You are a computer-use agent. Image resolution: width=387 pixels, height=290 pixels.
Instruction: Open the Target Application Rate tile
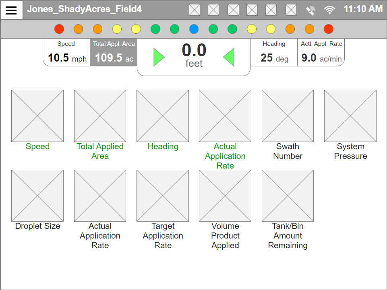click(x=162, y=195)
